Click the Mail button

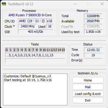pos(88,87)
